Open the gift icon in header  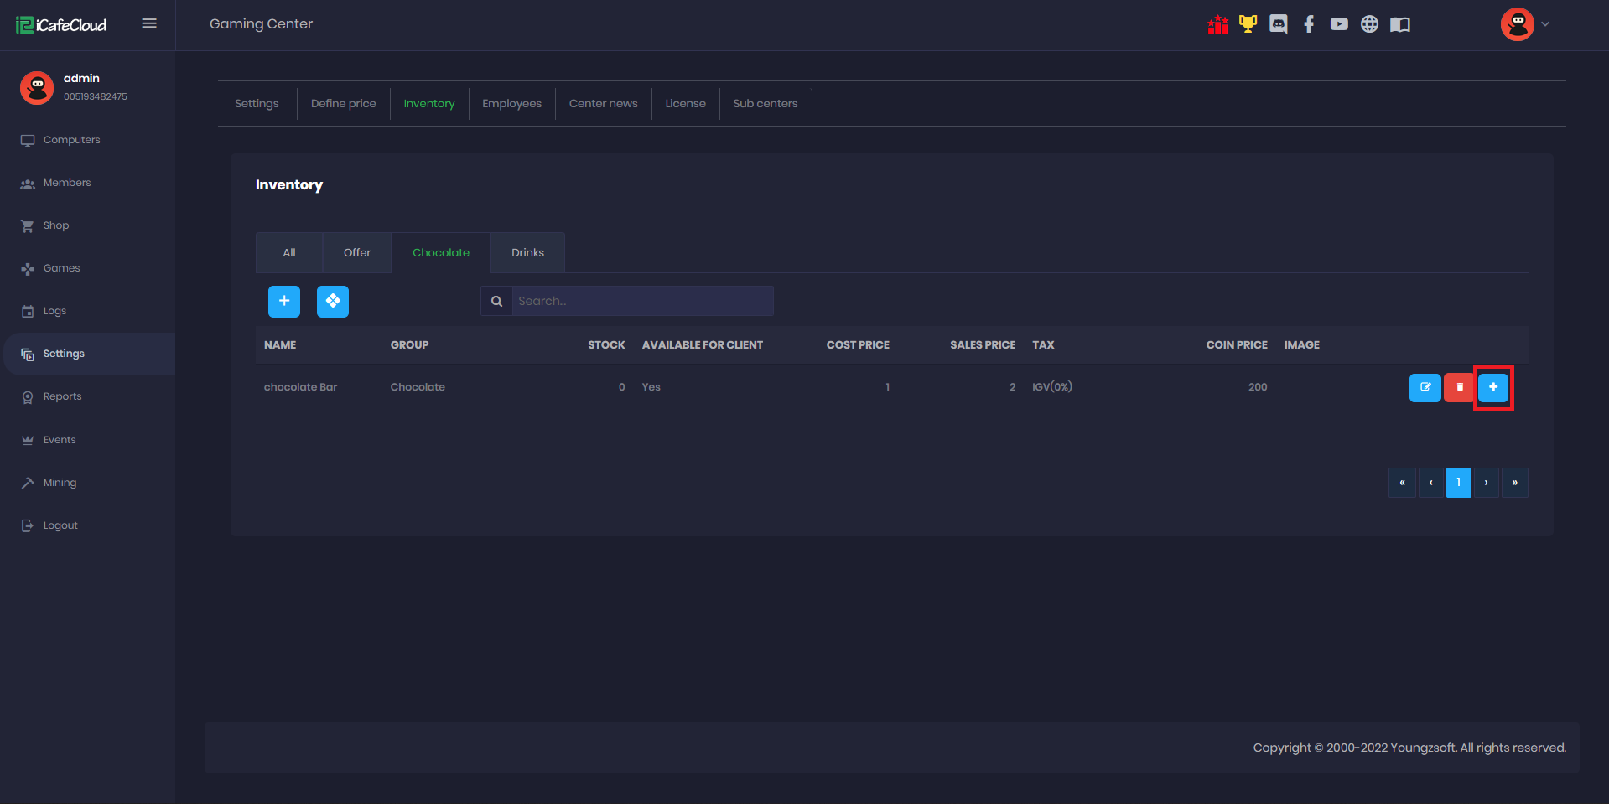[1217, 25]
